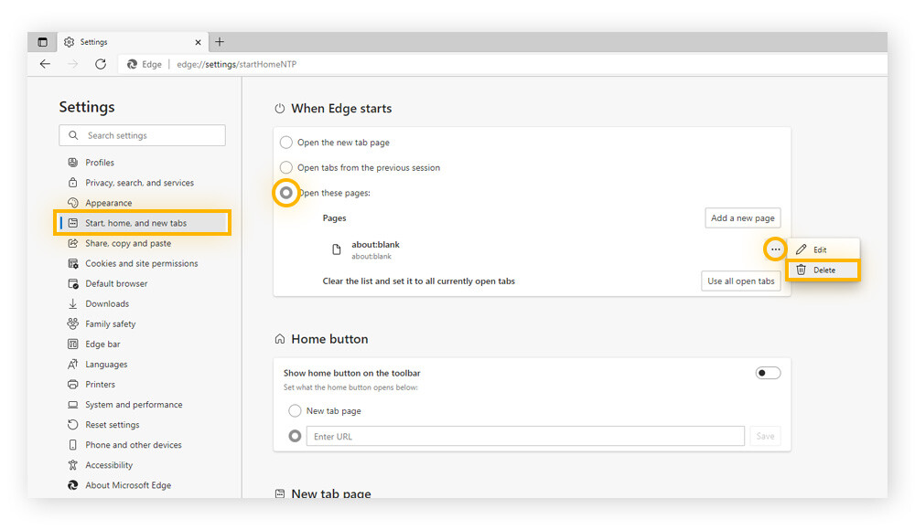
Task: Go to Downloads settings
Action: 107,303
